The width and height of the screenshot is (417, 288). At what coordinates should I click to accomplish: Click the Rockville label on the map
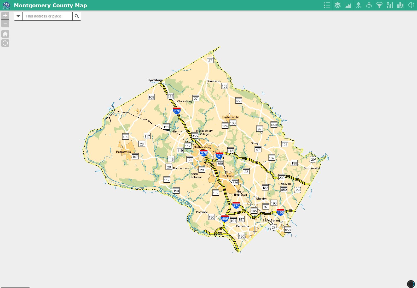(x=228, y=176)
